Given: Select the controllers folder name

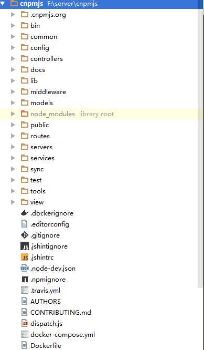Looking at the screenshot, I should [x=47, y=59].
